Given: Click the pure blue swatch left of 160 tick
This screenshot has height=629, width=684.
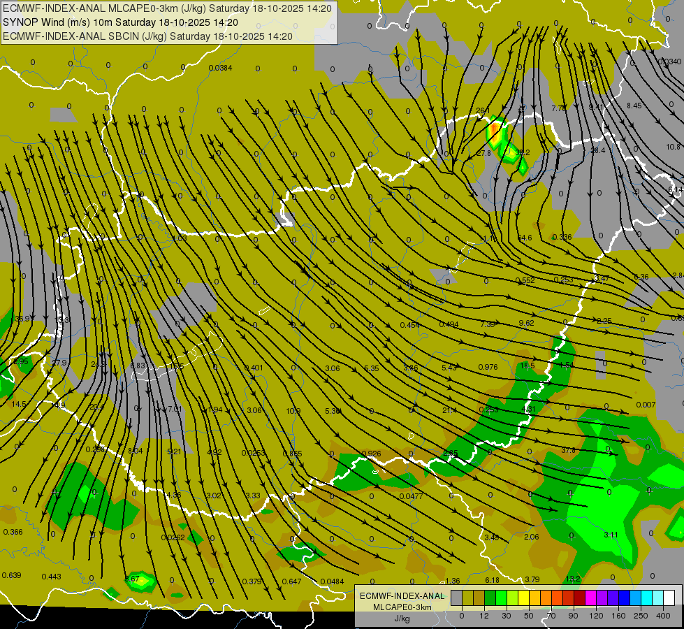Looking at the screenshot, I should [x=625, y=598].
